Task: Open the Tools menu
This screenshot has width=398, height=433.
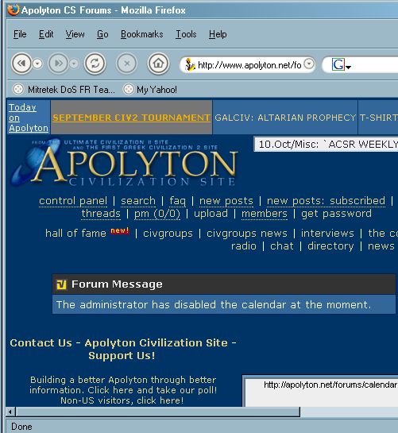Action: [x=186, y=34]
